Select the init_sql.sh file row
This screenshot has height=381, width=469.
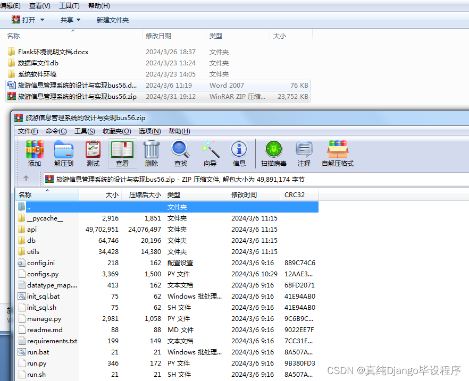click(167, 308)
